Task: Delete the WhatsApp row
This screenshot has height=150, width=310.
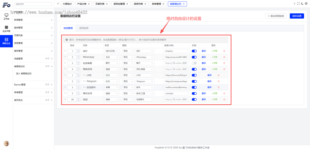Action: click(224, 57)
